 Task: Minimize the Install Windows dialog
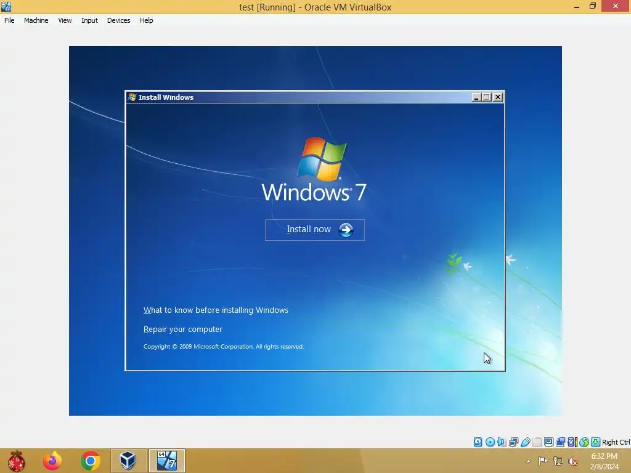[476, 97]
